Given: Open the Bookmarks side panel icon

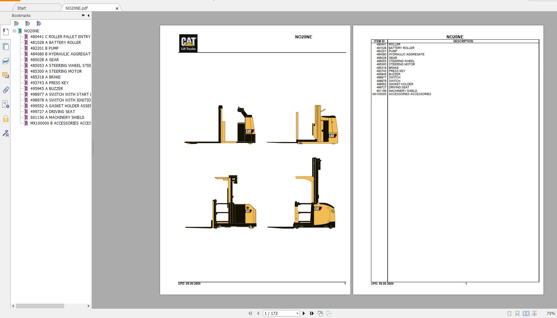Looking at the screenshot, I should click(5, 32).
